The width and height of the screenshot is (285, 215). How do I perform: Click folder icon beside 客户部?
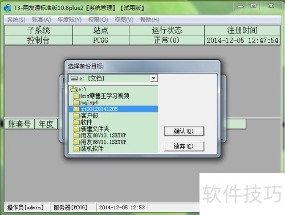point(77,116)
